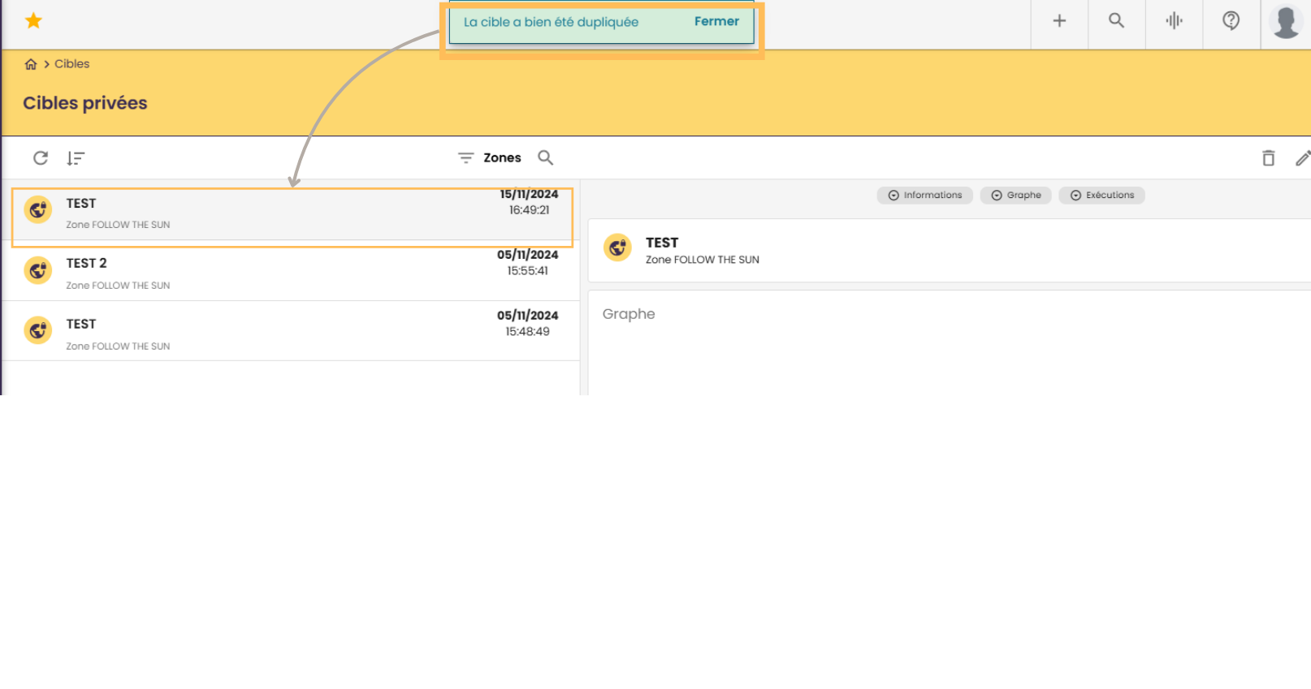The height and width of the screenshot is (689, 1311).
Task: Click globe icon of 15/11/2024 TEST row
Action: pyautogui.click(x=38, y=210)
